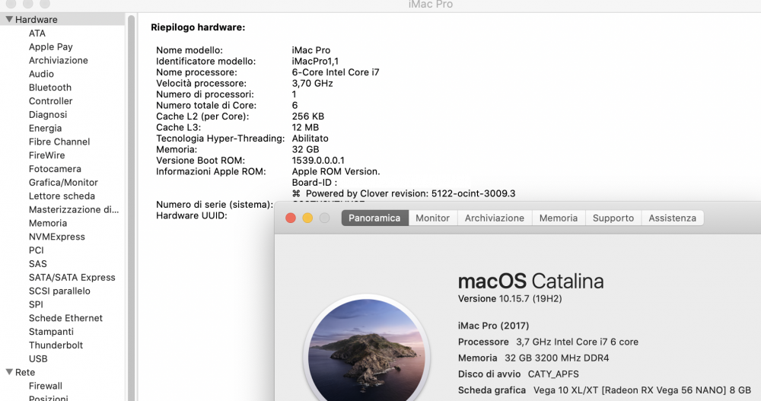Click the Vega 10 XL/XT graphics text

[x=642, y=390]
